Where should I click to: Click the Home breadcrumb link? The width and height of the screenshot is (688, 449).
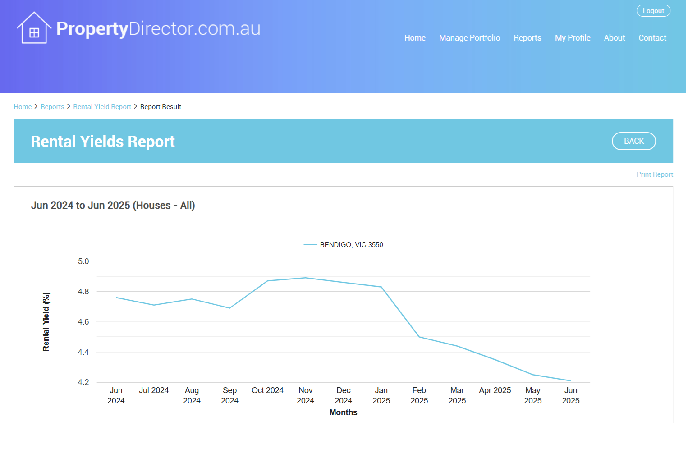(23, 107)
